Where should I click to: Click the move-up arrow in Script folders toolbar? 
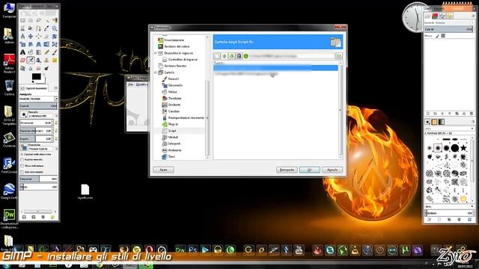[x=225, y=56]
